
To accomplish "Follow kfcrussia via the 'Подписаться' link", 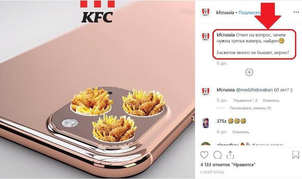I will [250, 12].
